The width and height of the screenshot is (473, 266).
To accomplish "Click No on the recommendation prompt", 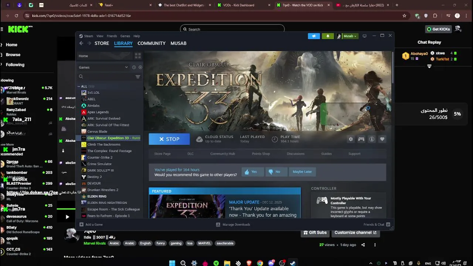I will (276, 172).
